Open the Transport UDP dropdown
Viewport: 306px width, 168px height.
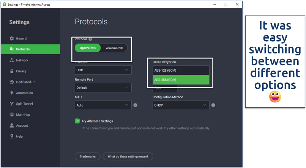[103, 70]
